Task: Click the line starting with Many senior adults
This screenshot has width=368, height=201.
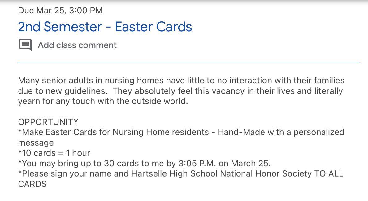Action: pyautogui.click(x=181, y=81)
